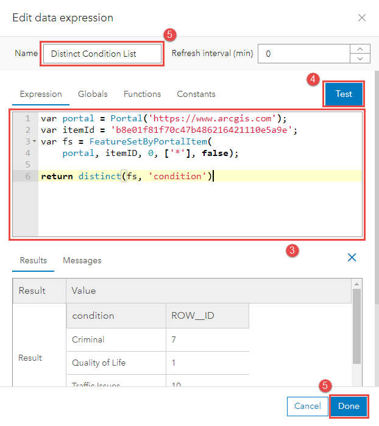Click the Value column header
The width and height of the screenshot is (379, 426).
[208, 291]
